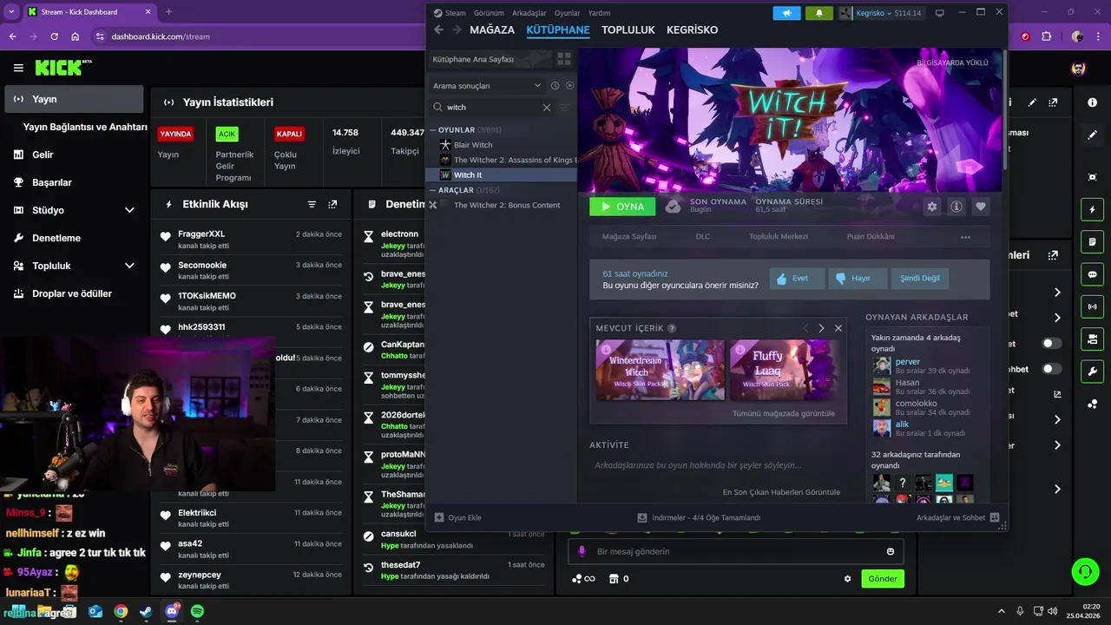Screen dimensions: 1111x625
Task: Open Kick chat settings gear
Action: click(848, 579)
